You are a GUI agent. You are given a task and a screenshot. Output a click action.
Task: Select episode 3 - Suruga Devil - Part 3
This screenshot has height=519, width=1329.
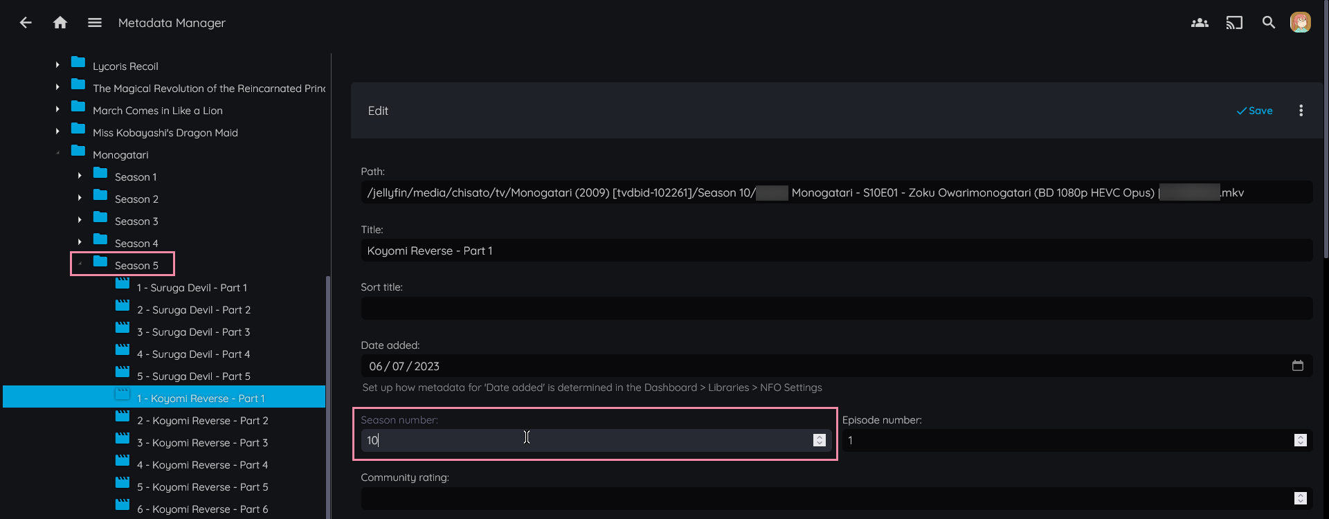tap(193, 332)
